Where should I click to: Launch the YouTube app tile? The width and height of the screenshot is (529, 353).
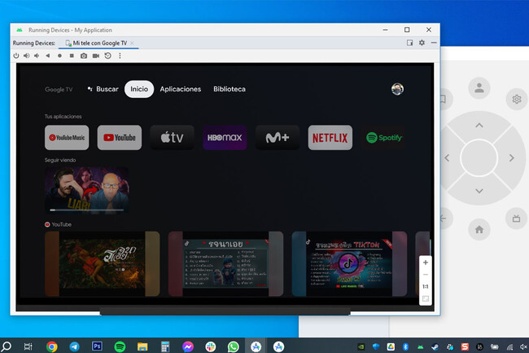[120, 138]
